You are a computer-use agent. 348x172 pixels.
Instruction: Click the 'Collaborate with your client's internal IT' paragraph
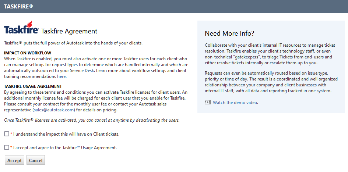[x=270, y=54]
